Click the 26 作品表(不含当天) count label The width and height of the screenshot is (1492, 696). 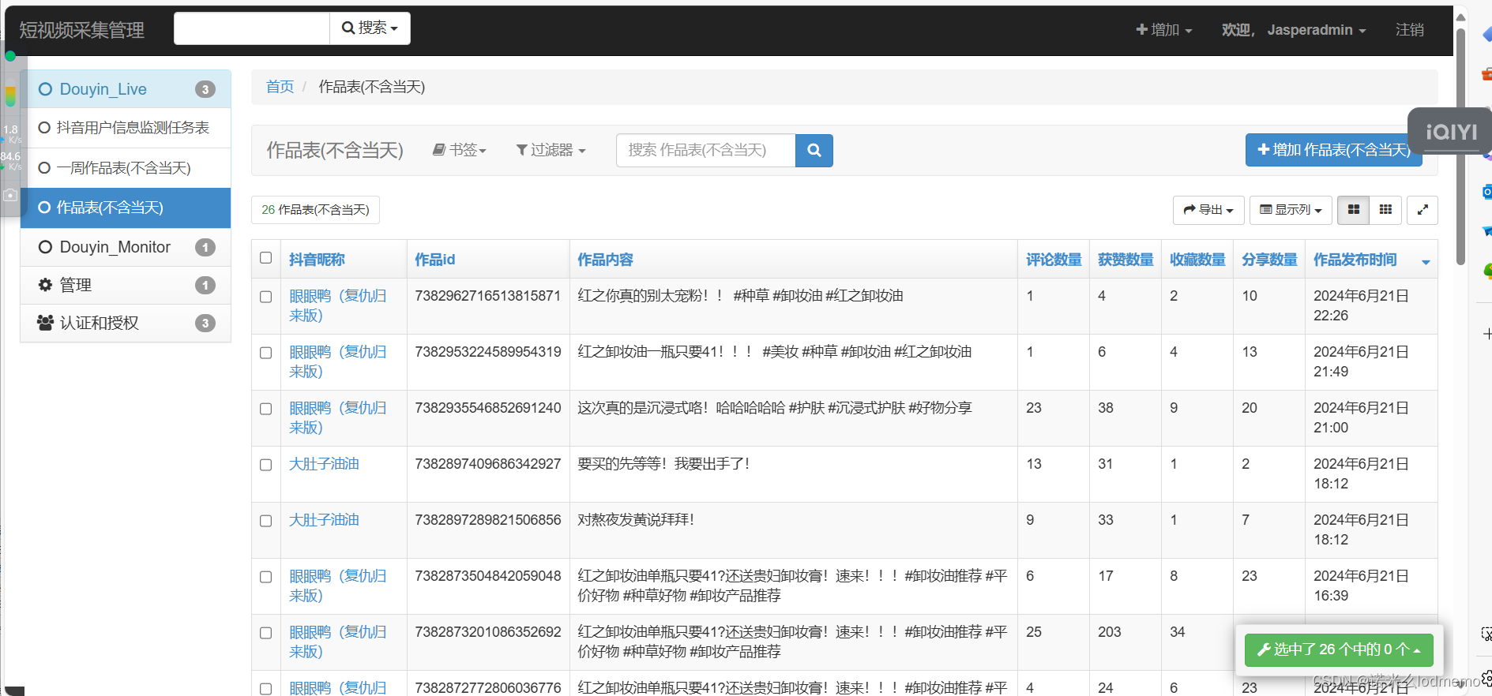[x=315, y=210]
